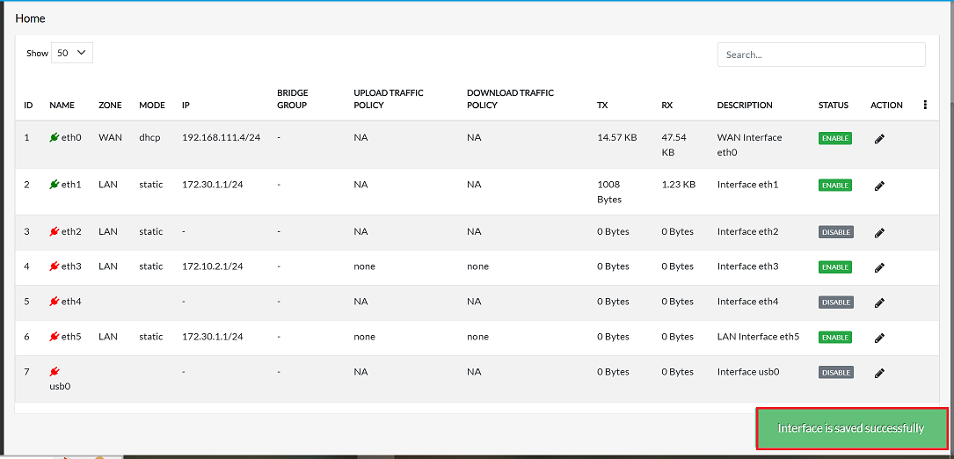Toggle the ENABLE status badge of eth1
Image resolution: width=954 pixels, height=459 pixels.
[835, 185]
